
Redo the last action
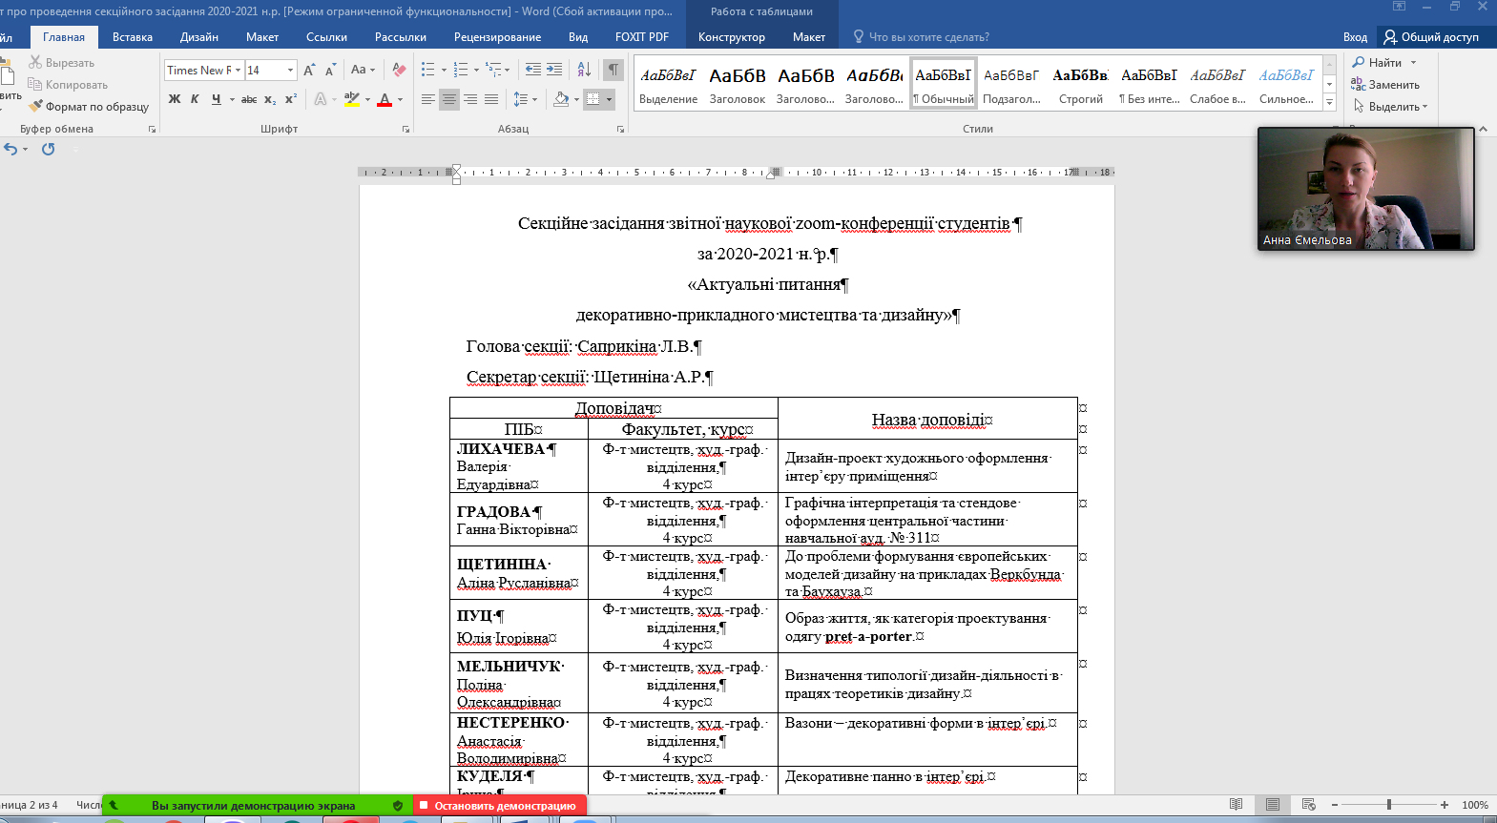(48, 149)
